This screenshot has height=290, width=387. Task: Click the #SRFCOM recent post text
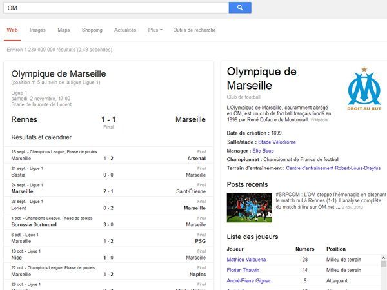coord(331,200)
